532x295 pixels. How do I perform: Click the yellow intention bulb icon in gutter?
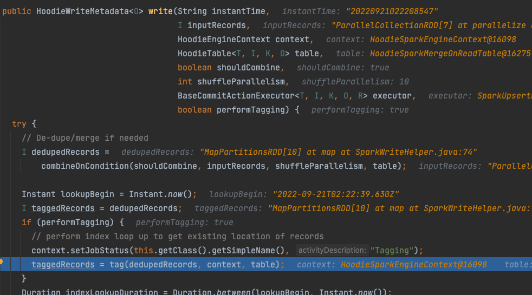[1, 262]
